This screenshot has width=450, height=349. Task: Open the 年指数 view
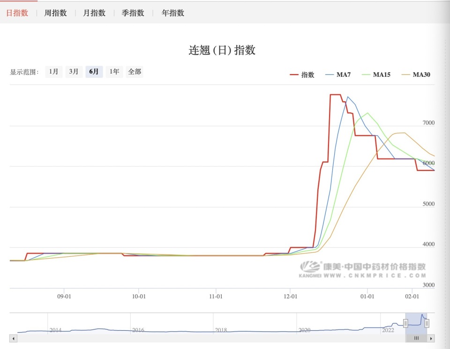pos(172,13)
